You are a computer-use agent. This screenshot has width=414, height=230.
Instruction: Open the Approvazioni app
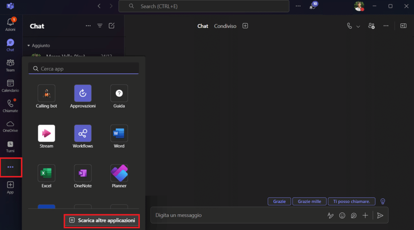pyautogui.click(x=82, y=96)
